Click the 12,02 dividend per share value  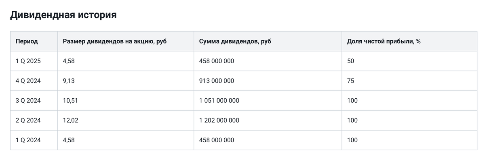click(70, 120)
